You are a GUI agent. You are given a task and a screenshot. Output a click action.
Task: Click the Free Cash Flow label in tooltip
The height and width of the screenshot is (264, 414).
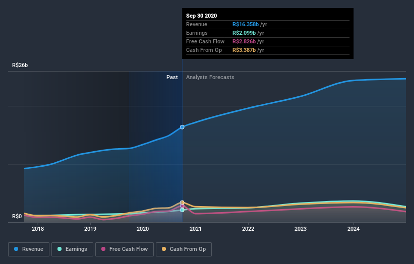[205, 42]
